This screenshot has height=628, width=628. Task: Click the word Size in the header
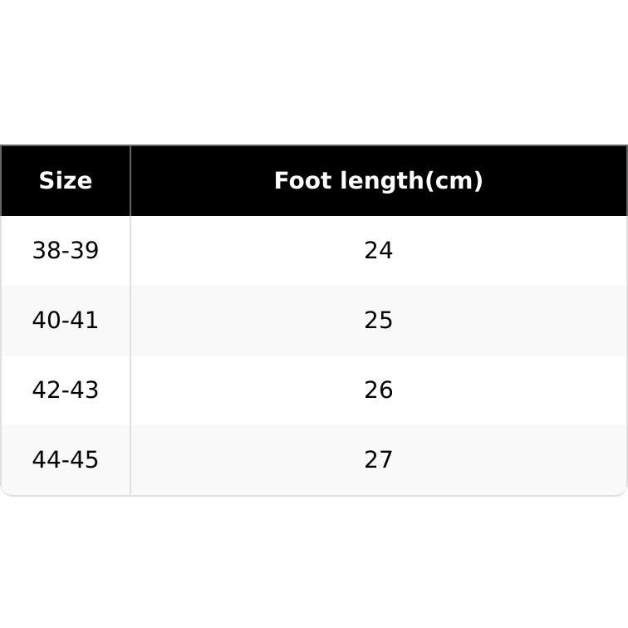tap(66, 180)
